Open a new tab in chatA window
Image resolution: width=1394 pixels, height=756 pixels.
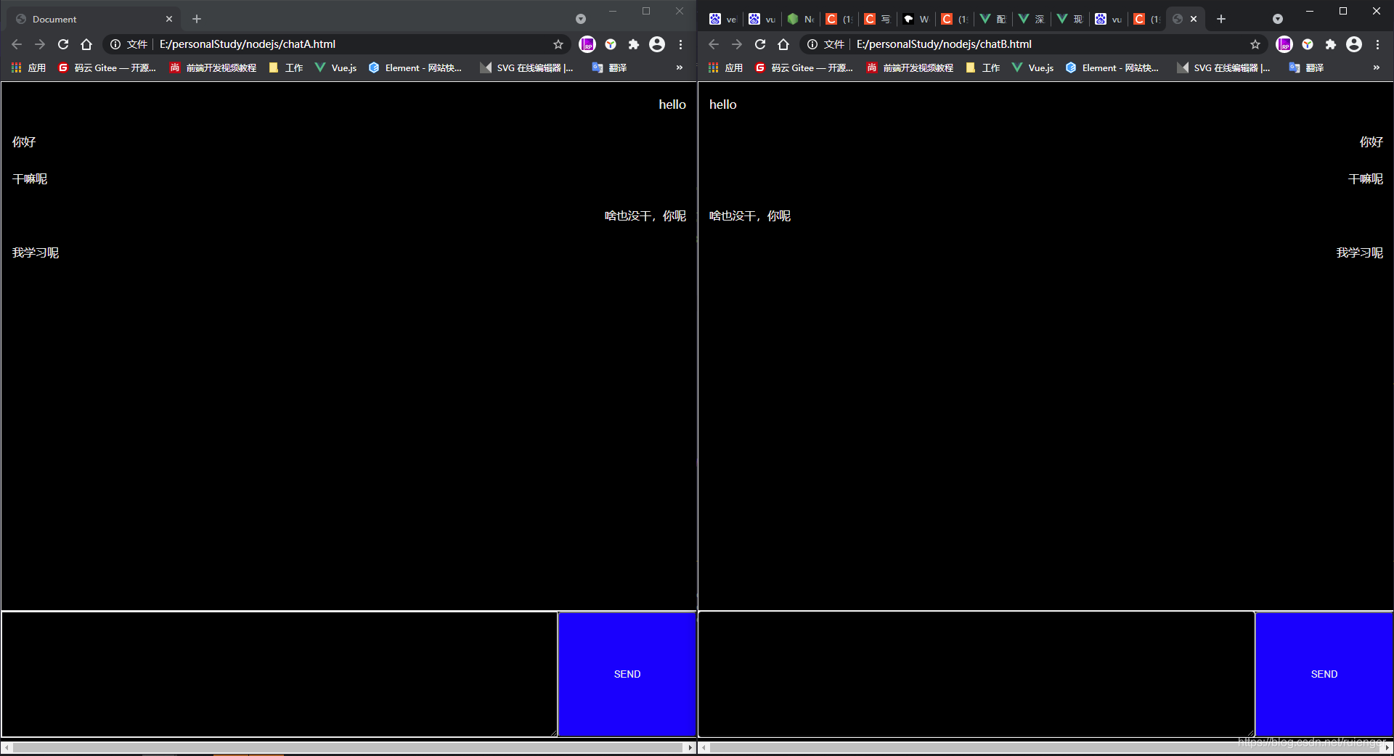[197, 19]
